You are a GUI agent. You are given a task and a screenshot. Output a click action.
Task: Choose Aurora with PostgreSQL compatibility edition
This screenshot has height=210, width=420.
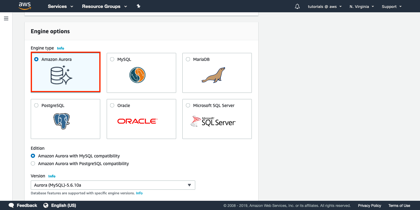click(33, 164)
